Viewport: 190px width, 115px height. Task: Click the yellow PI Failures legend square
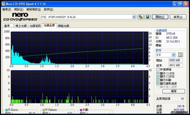click(44, 110)
